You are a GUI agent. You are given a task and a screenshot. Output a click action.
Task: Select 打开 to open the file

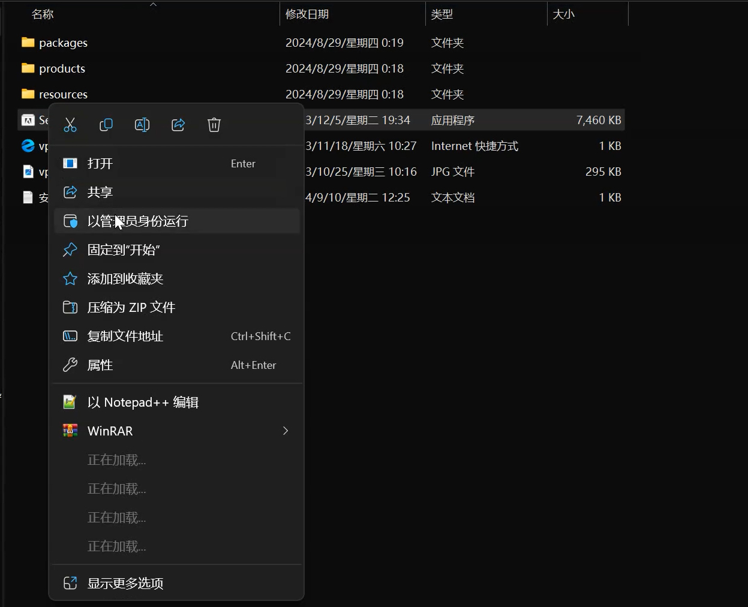(x=100, y=164)
